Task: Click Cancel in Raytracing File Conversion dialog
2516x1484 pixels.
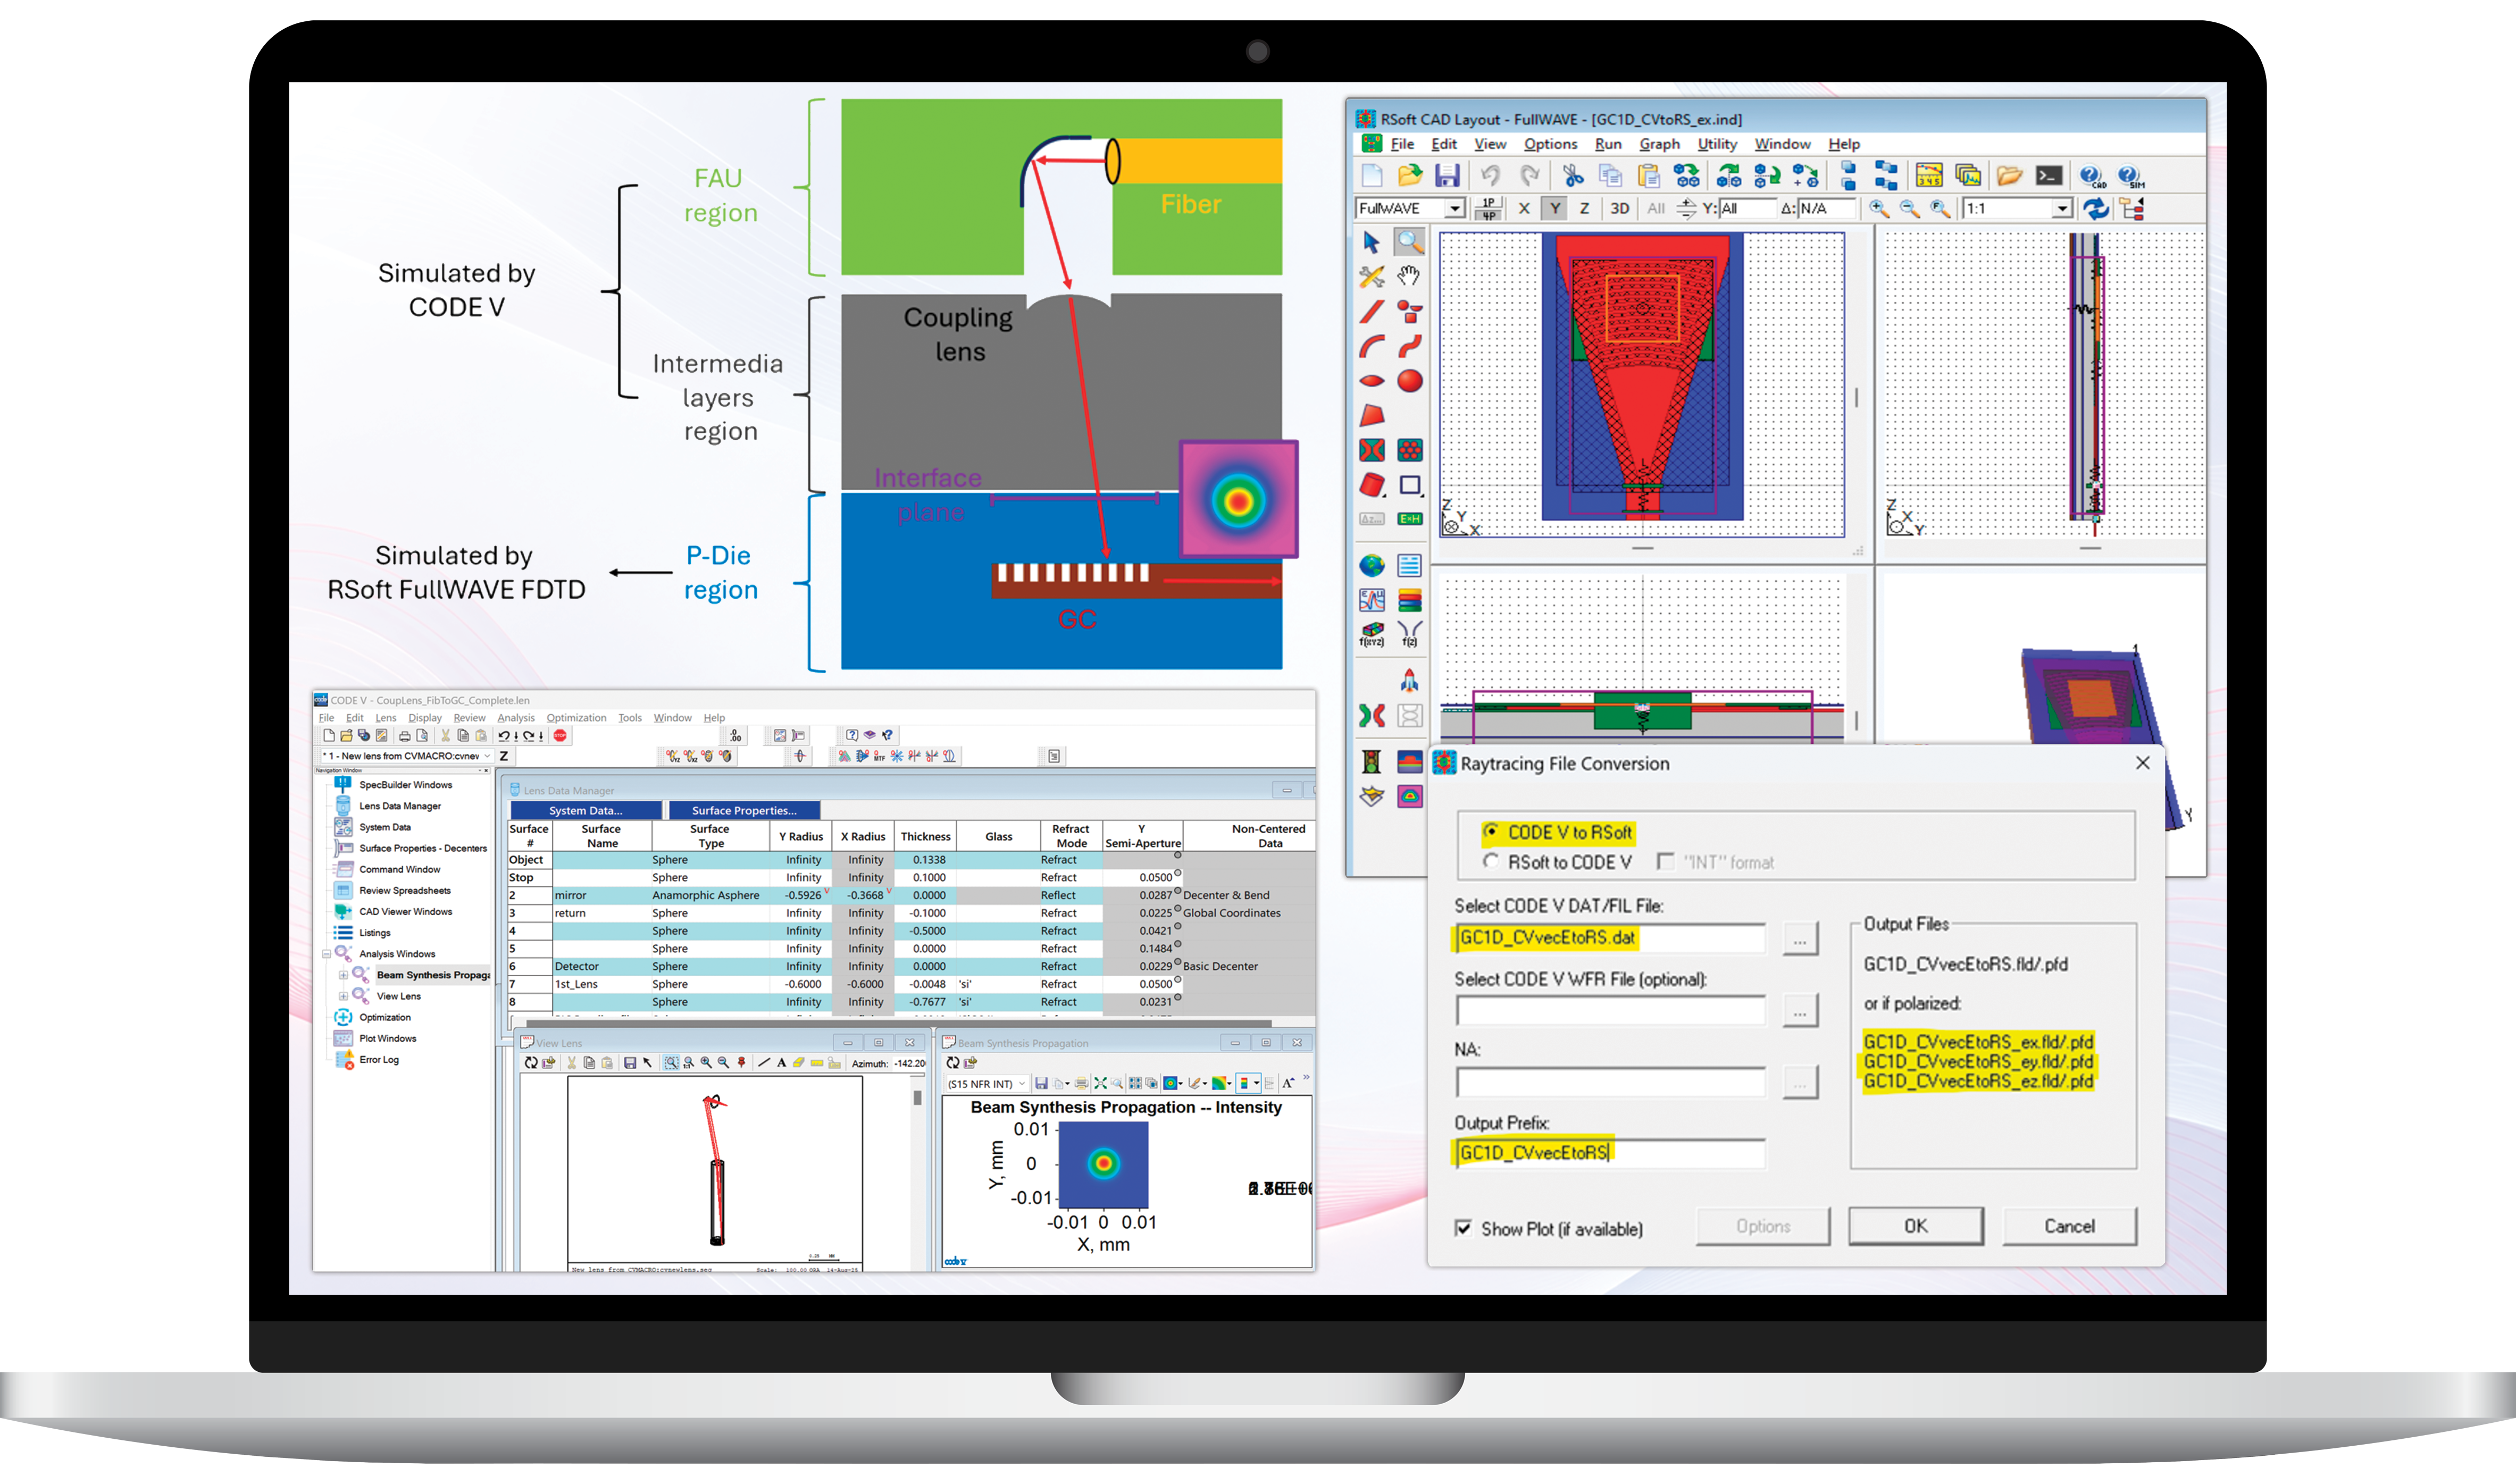Action: point(2069,1226)
